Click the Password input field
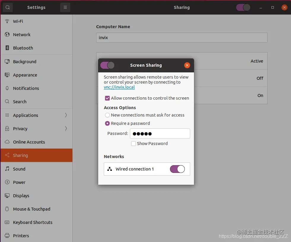This screenshot has width=291, height=242. pyautogui.click(x=160, y=133)
